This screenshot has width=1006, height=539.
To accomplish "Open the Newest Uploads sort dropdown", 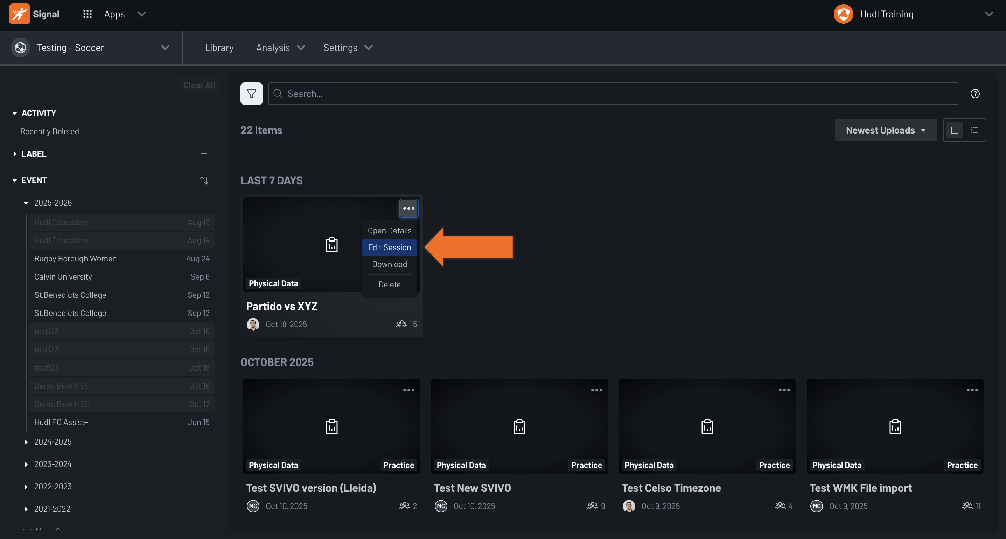I will click(x=885, y=130).
